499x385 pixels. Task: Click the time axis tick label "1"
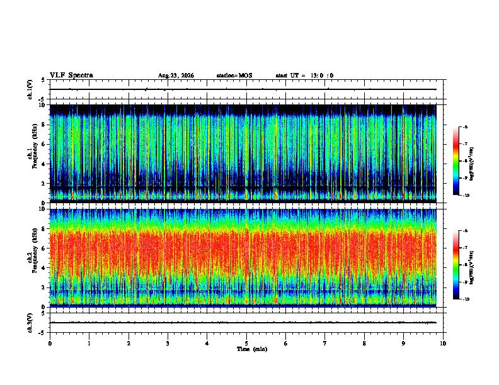[x=89, y=343]
